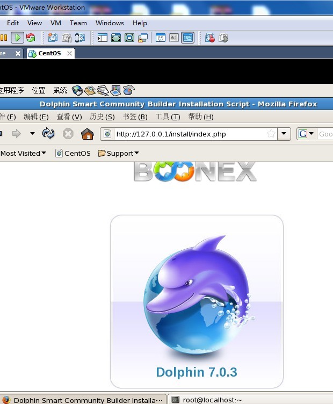Toggle the VMware sidebar panel icon
Viewport: 333px width, 404px height.
pyautogui.click(x=102, y=38)
